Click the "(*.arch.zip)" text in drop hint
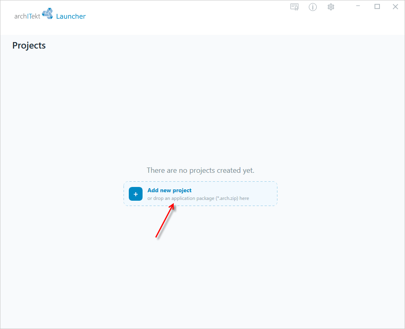The width and height of the screenshot is (405, 329). [x=227, y=198]
